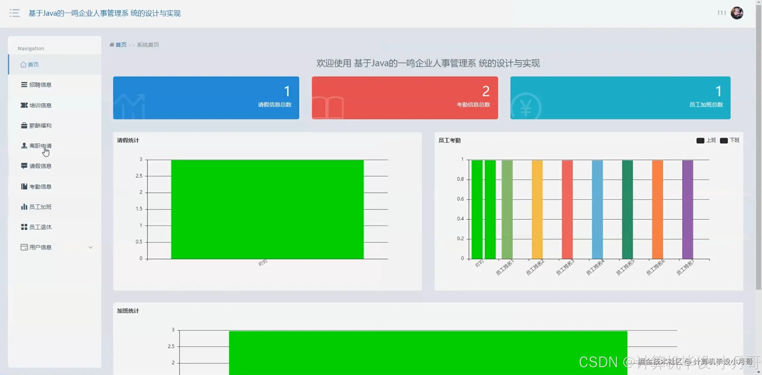Open 考勤信息 menu item
Image resolution: width=762 pixels, height=375 pixels.
click(40, 186)
